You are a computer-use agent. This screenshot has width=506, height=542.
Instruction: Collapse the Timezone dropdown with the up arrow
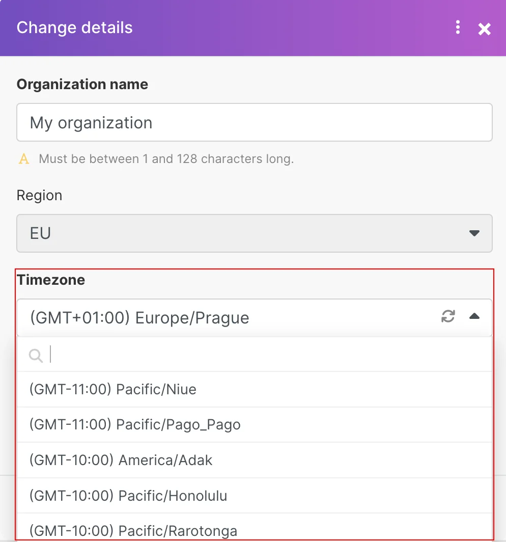click(x=474, y=316)
